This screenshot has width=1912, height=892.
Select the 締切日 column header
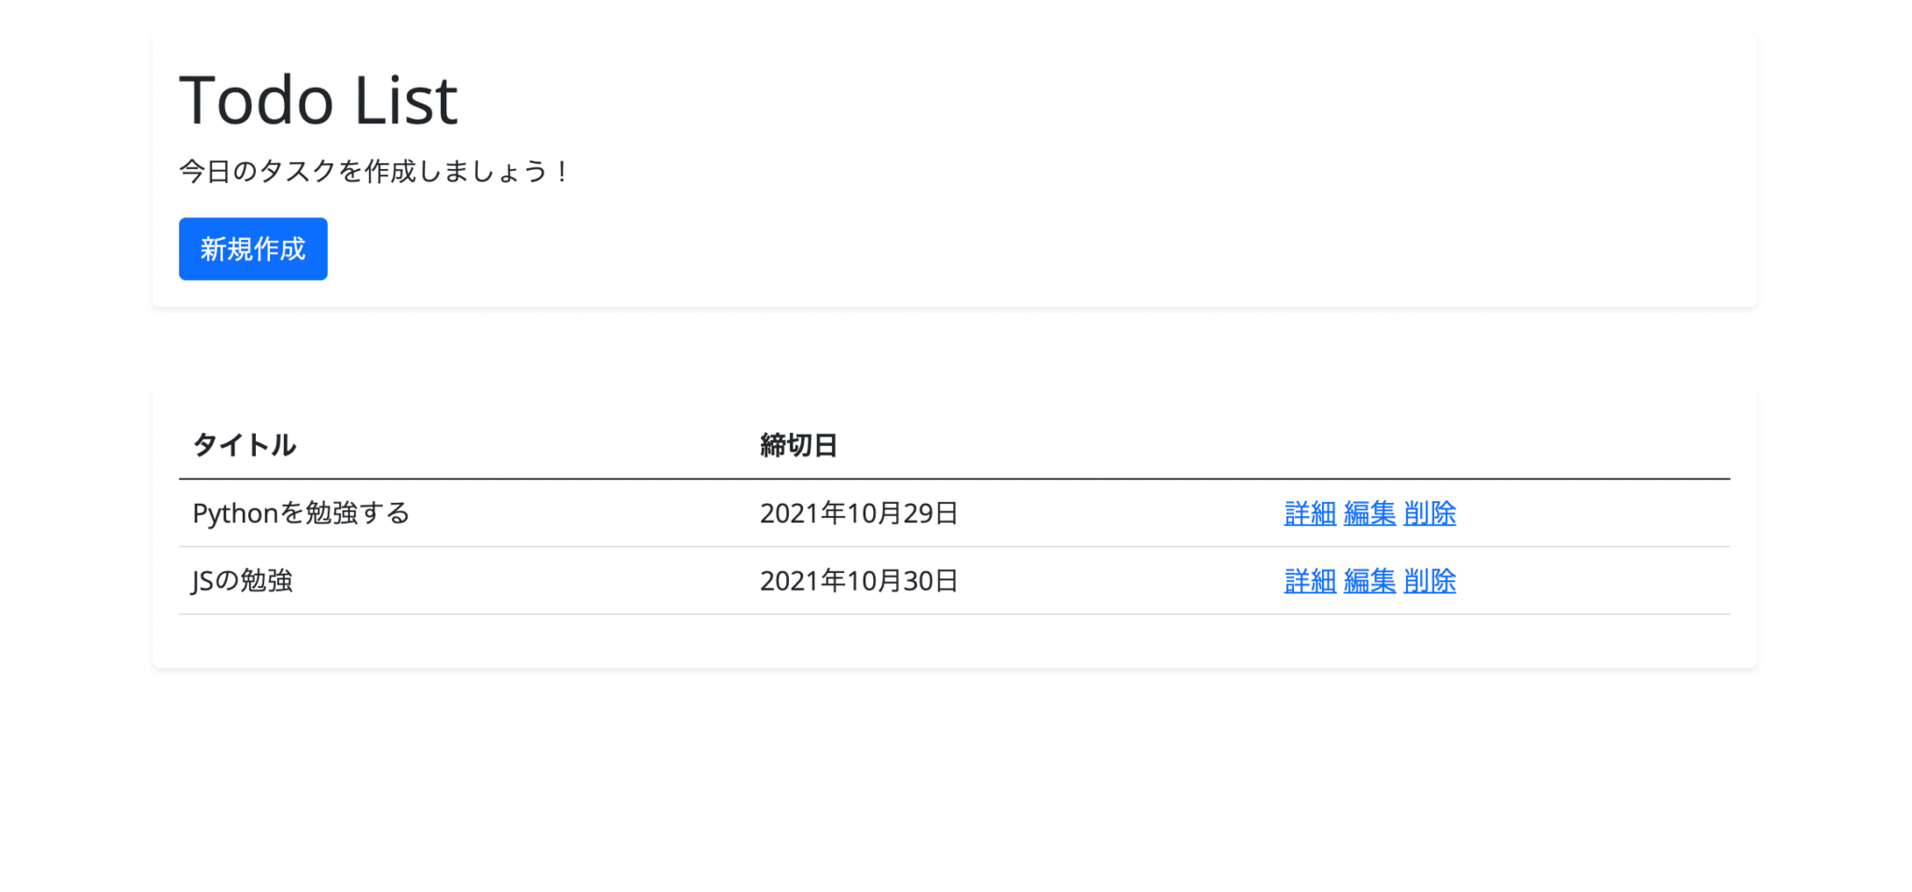pos(799,445)
